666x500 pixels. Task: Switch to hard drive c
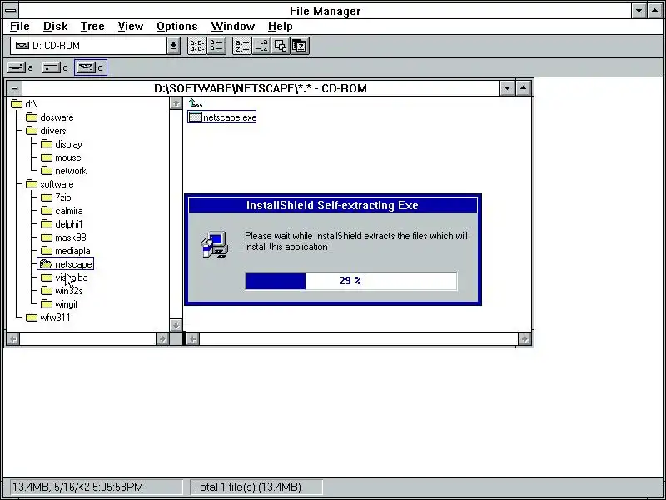pyautogui.click(x=55, y=67)
